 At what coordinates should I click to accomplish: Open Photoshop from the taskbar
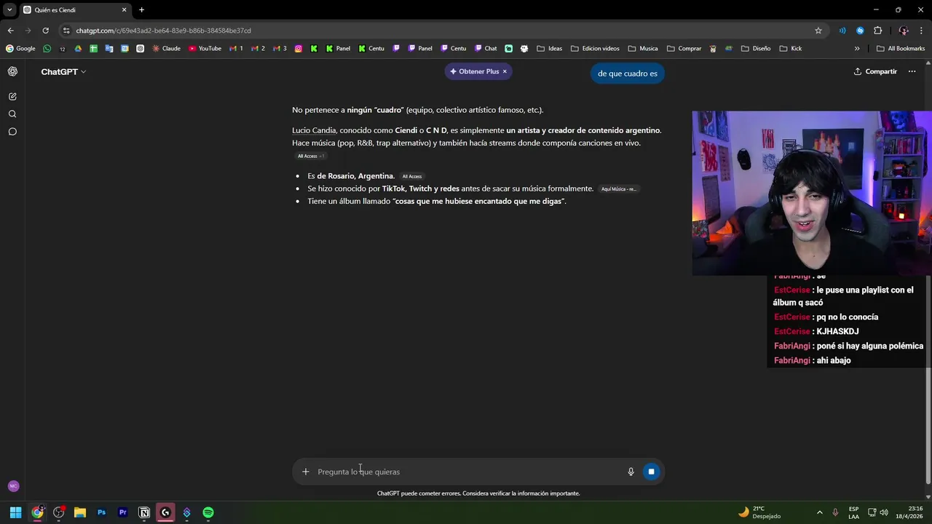click(x=101, y=512)
